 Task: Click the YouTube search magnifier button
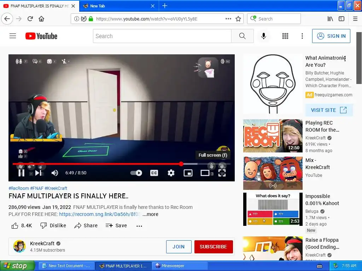243,36
